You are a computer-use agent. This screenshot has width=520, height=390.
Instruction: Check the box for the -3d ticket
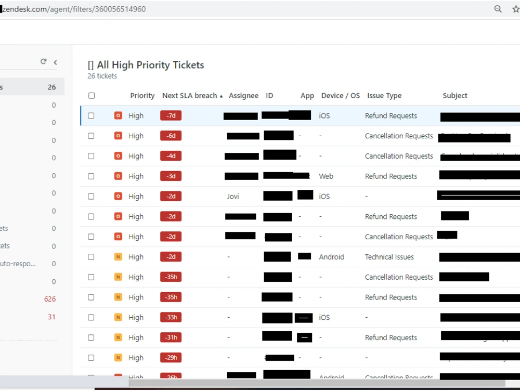click(x=91, y=176)
